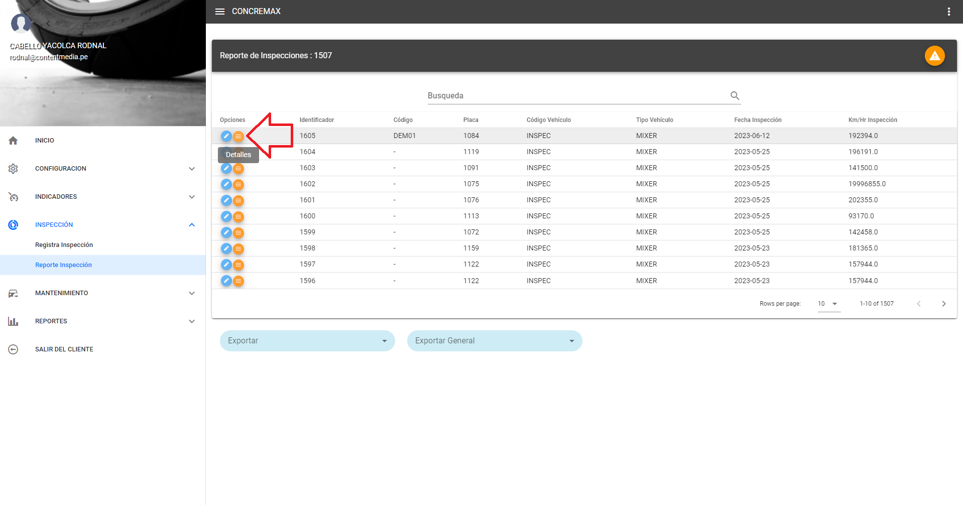This screenshot has height=505, width=963.
Task: Click SALIR DEL CLIENTE link
Action: (64, 349)
